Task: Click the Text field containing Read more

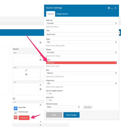Action: (x=81, y=34)
